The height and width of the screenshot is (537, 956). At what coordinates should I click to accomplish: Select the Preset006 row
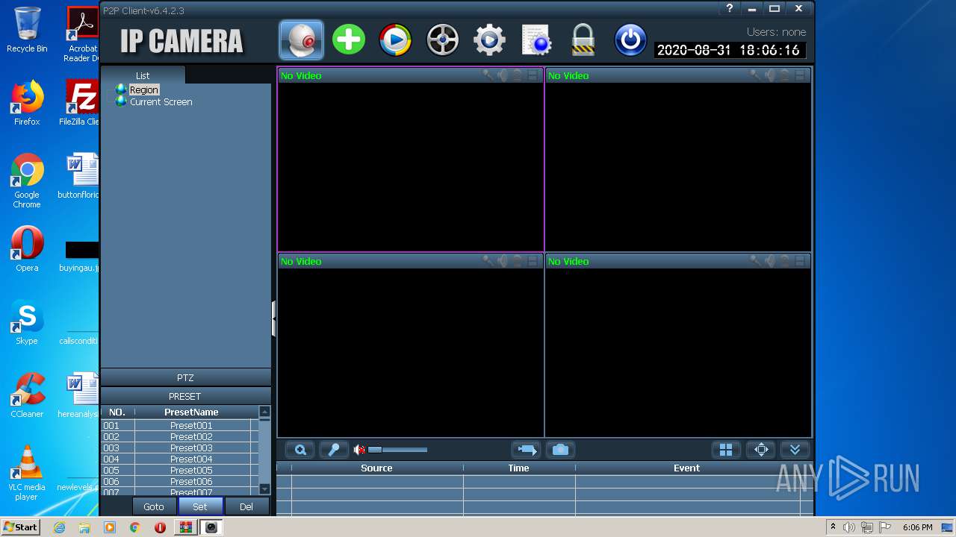click(180, 482)
